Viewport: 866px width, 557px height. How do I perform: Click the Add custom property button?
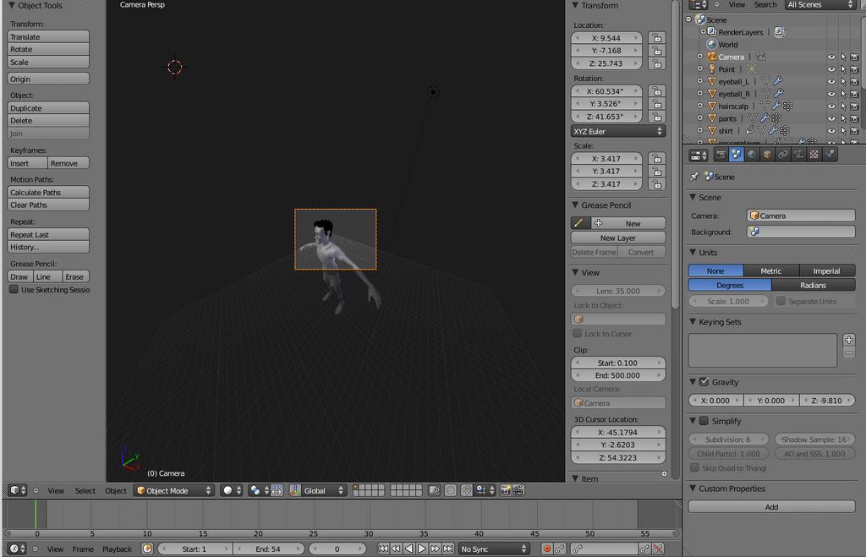(771, 507)
